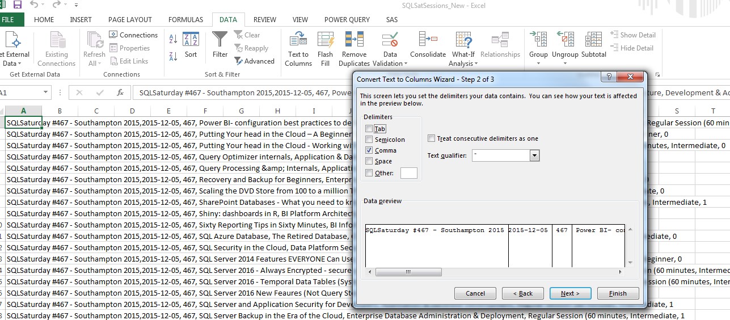Sort Z to A descending
730x320 pixels.
[173, 56]
